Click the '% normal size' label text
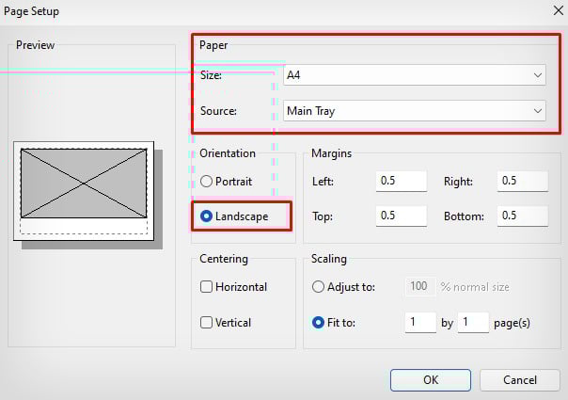 coord(475,287)
